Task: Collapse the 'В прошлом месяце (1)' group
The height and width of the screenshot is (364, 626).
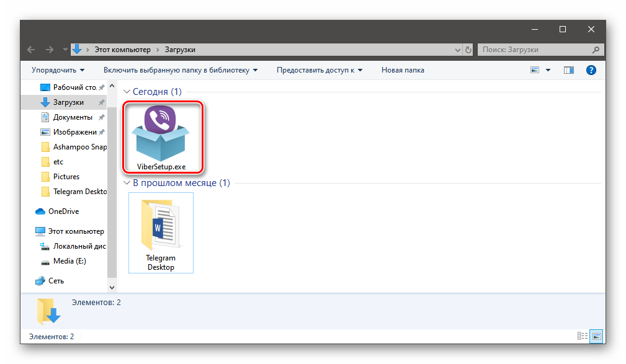Action: [x=127, y=183]
